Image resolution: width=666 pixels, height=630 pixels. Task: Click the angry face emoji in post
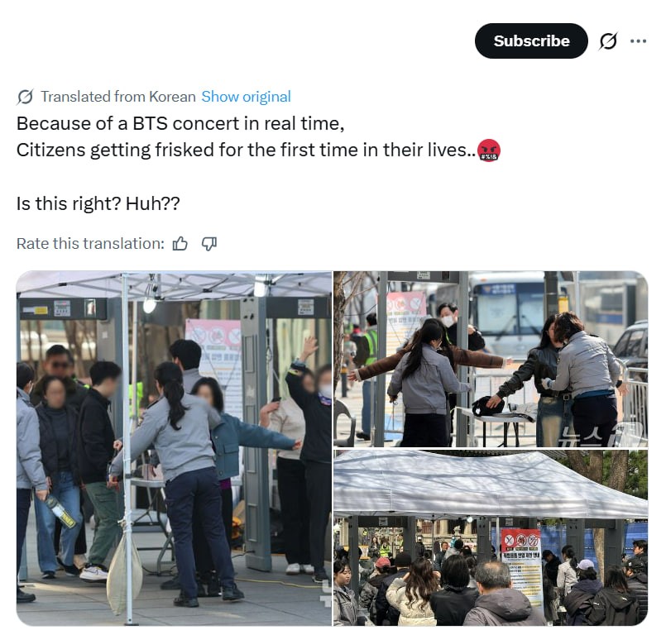tap(489, 150)
